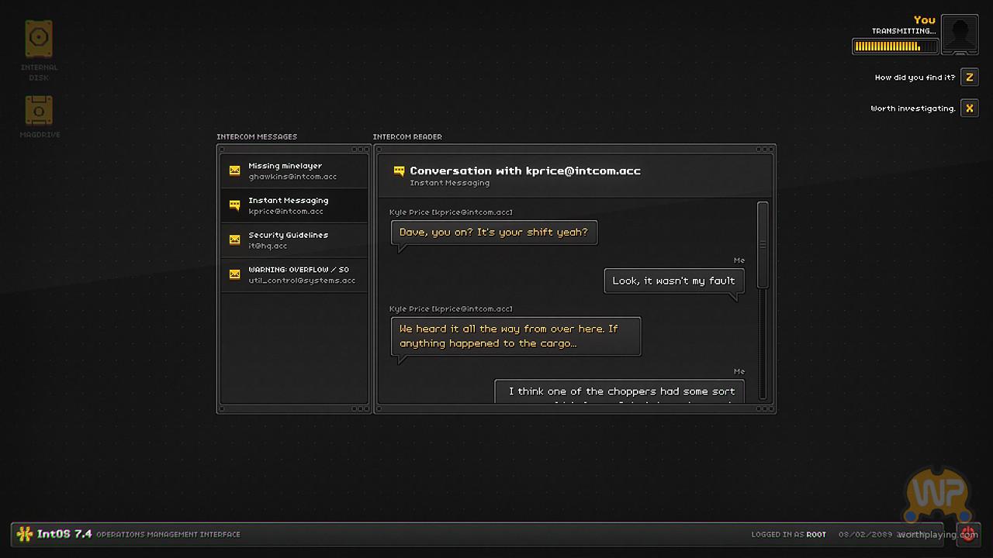Open the Internal Disk desktop icon
This screenshot has width=993, height=558.
point(39,39)
